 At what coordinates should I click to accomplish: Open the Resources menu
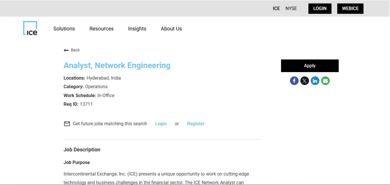[x=101, y=29]
